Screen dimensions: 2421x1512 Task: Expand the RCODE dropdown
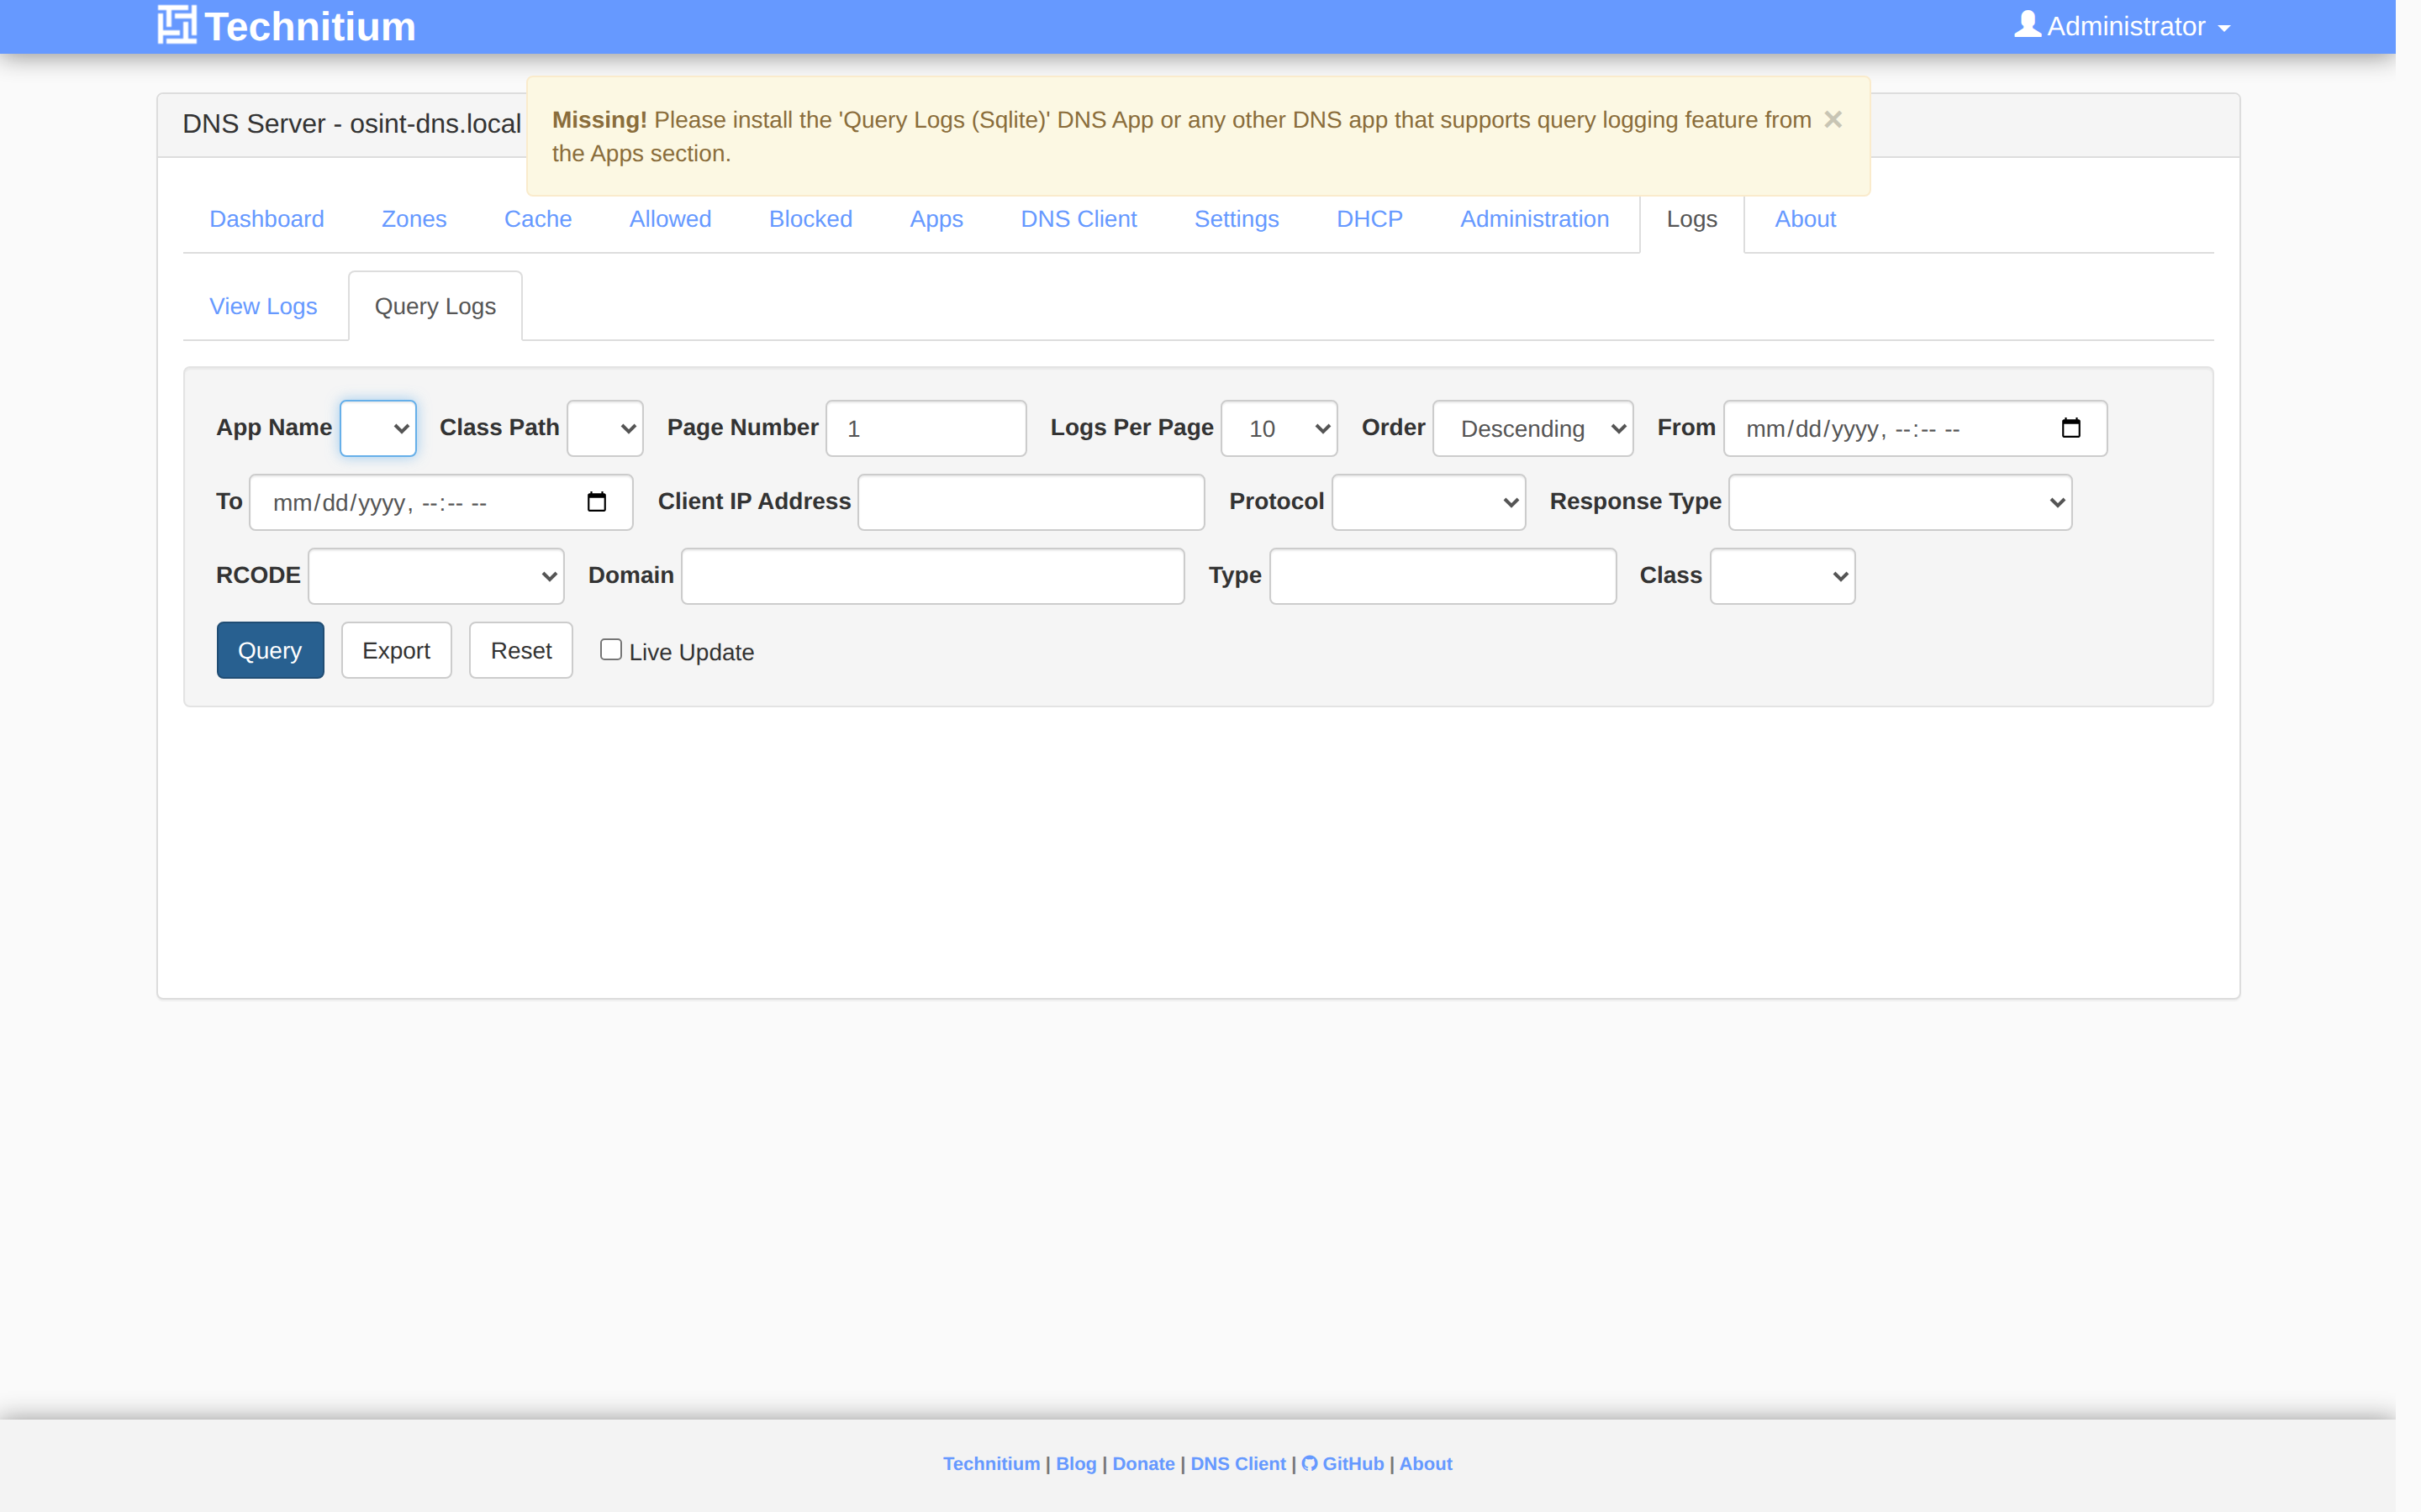point(436,576)
